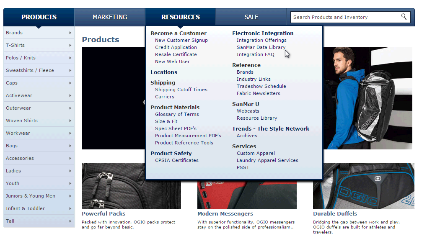The image size is (427, 244).
Task: Open the Outerwear sidebar category
Action: pos(18,108)
